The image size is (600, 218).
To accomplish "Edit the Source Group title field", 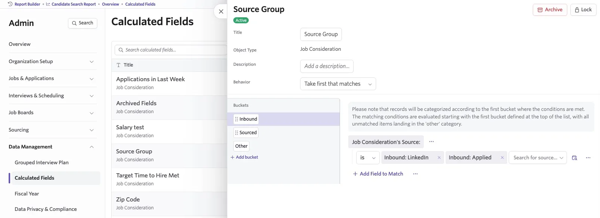I will (321, 34).
